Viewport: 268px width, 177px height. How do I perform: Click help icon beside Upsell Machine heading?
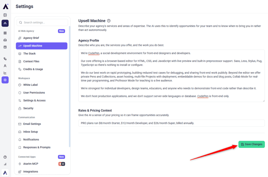109,21
